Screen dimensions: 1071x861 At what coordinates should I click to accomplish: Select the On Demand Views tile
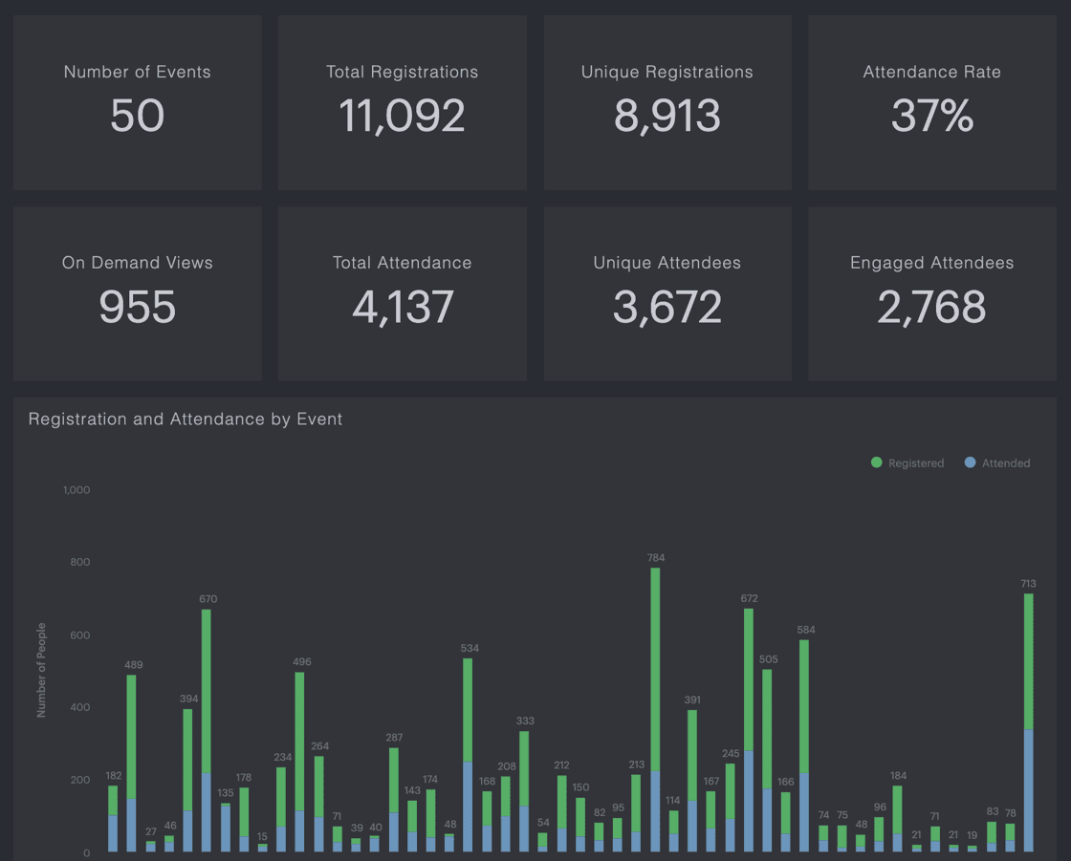pos(137,293)
